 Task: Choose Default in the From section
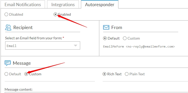tap(105, 38)
